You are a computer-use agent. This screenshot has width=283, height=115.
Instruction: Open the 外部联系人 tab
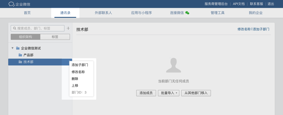point(103,13)
